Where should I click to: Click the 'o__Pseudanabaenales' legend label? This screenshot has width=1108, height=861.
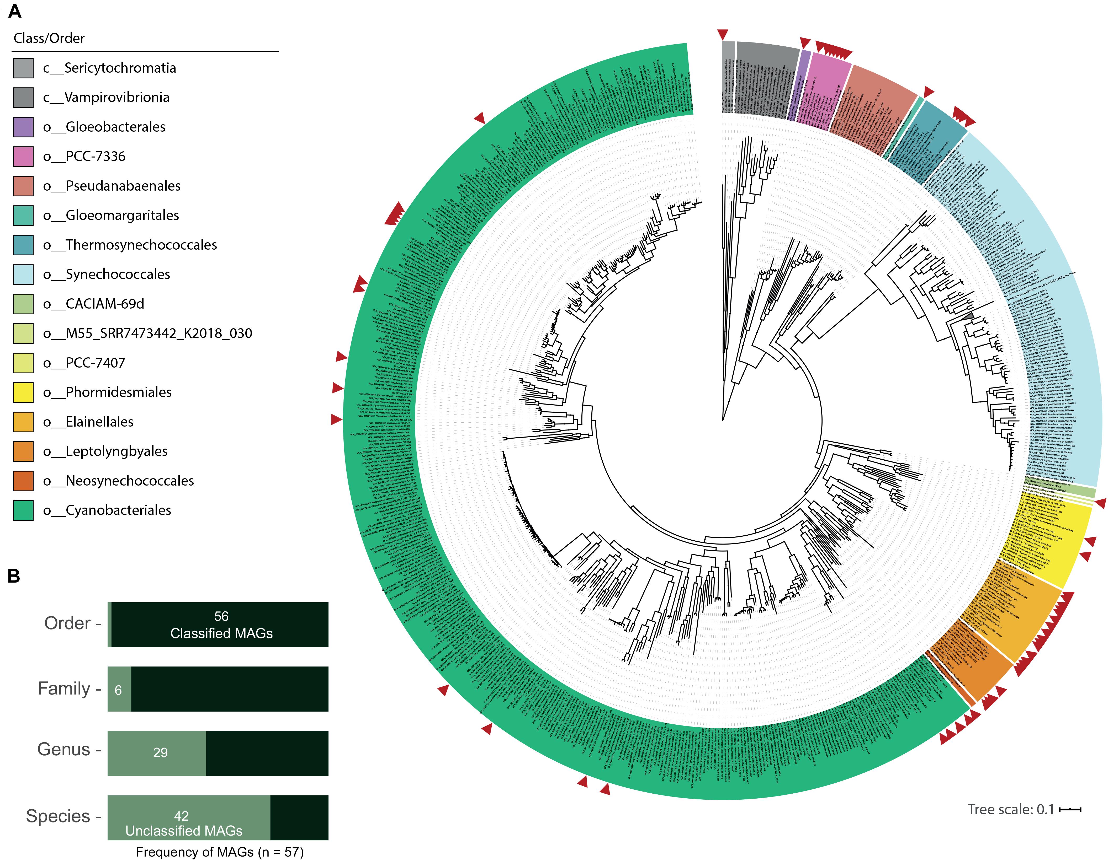point(112,186)
